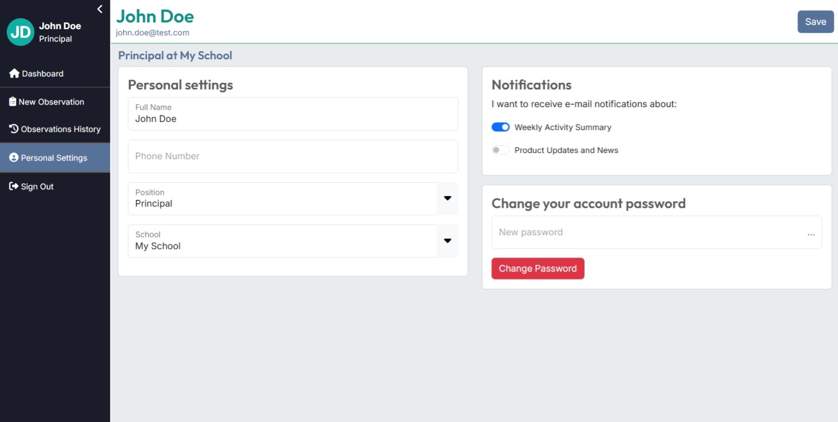Click the Sign Out arrow icon

(x=14, y=186)
